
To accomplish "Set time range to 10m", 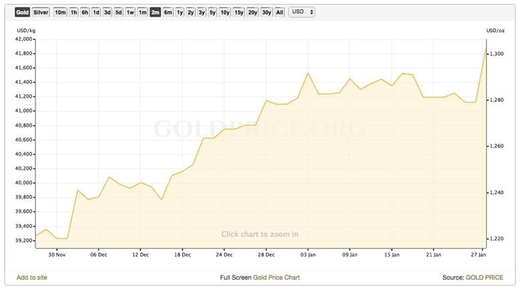I will (x=60, y=12).
